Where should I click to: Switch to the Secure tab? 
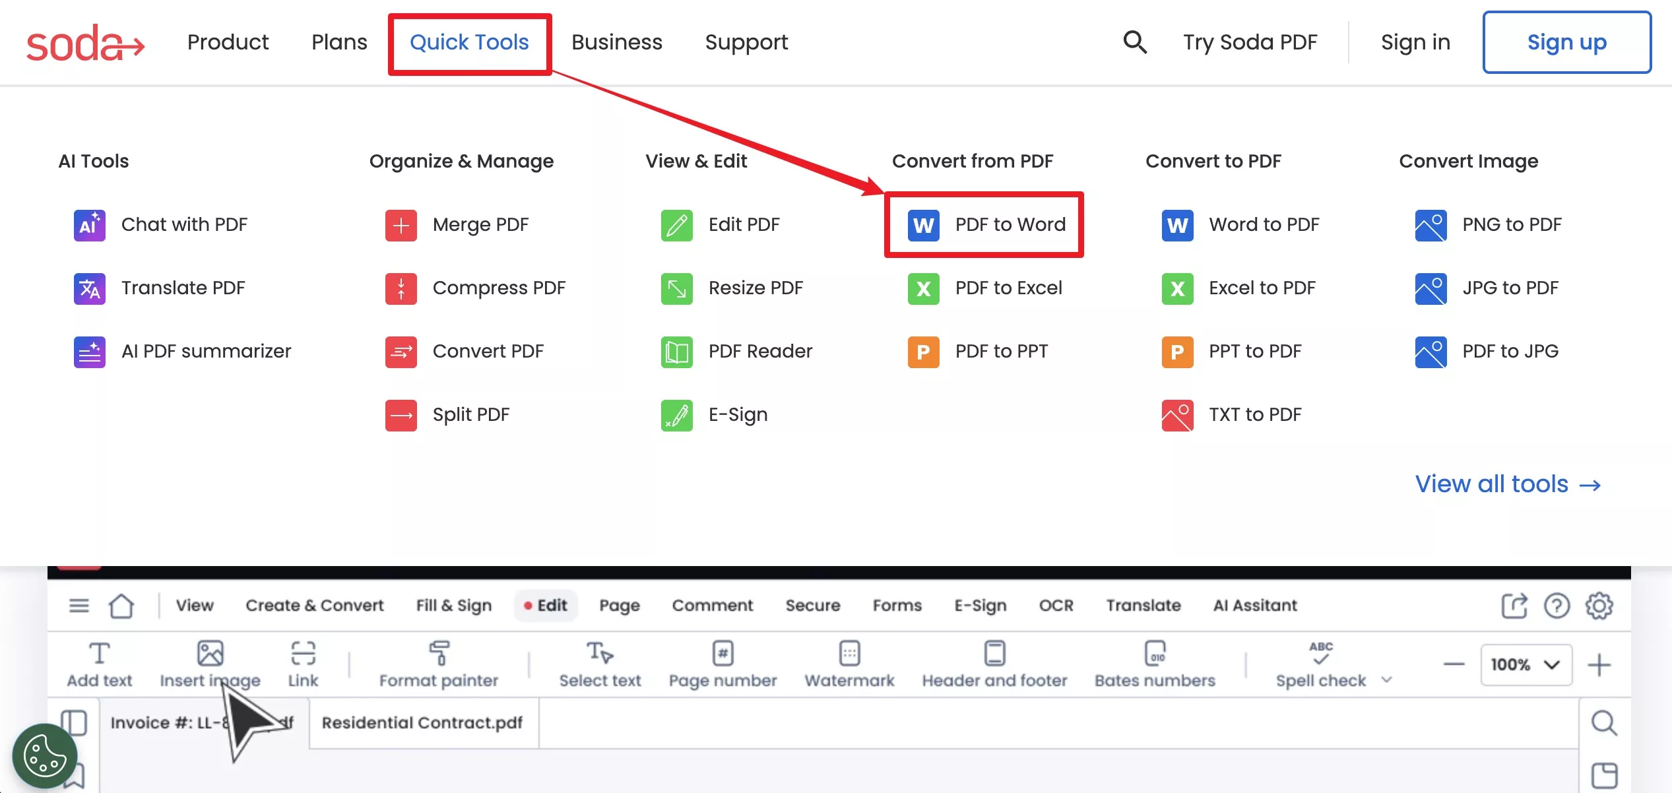(813, 605)
